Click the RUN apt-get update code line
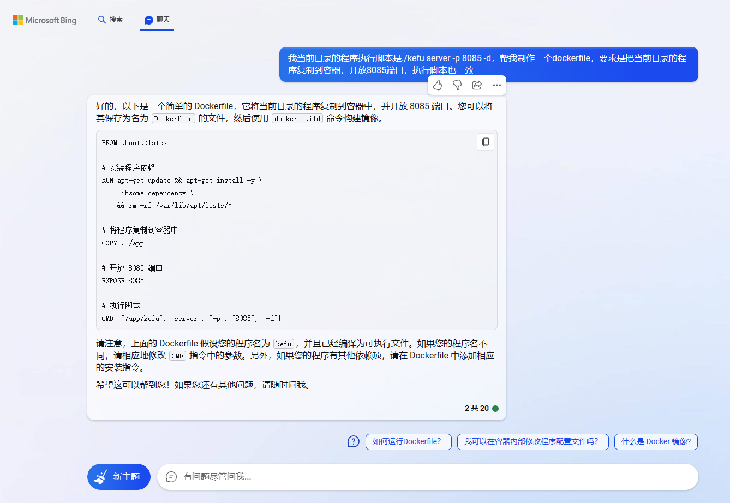 182,181
